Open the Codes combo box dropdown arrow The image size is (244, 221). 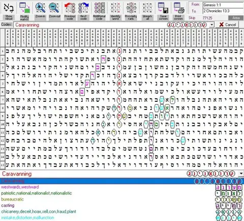coord(211,25)
